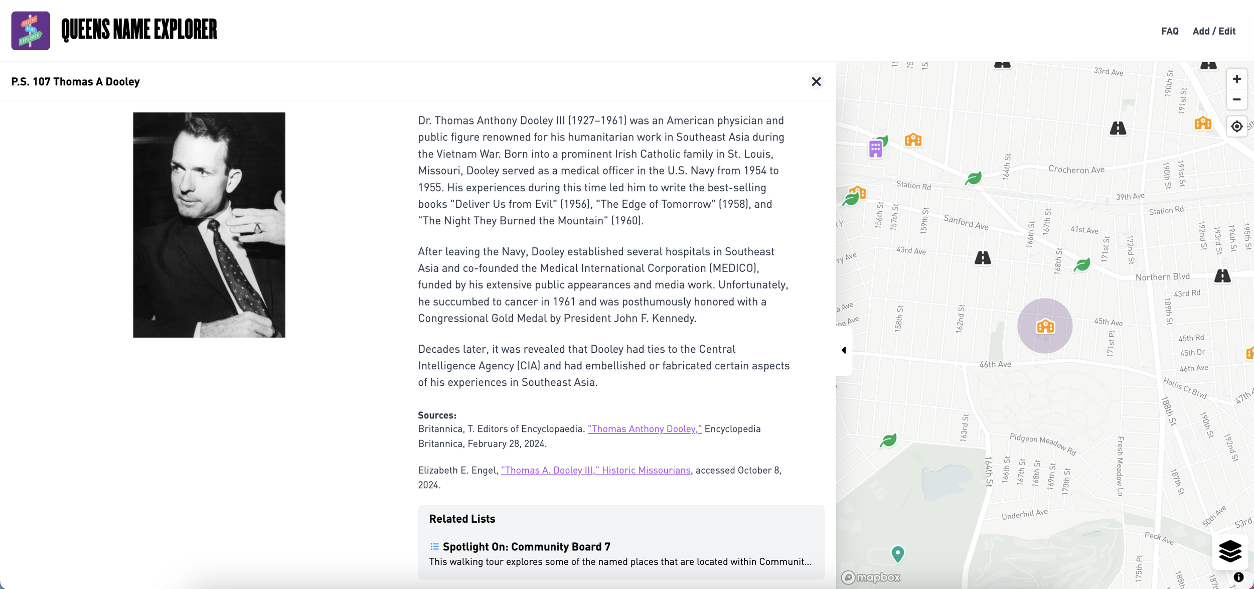Screen dimensions: 1254x589
Task: Click the highlighted school marker near 45th Ave
Action: [x=1045, y=327]
